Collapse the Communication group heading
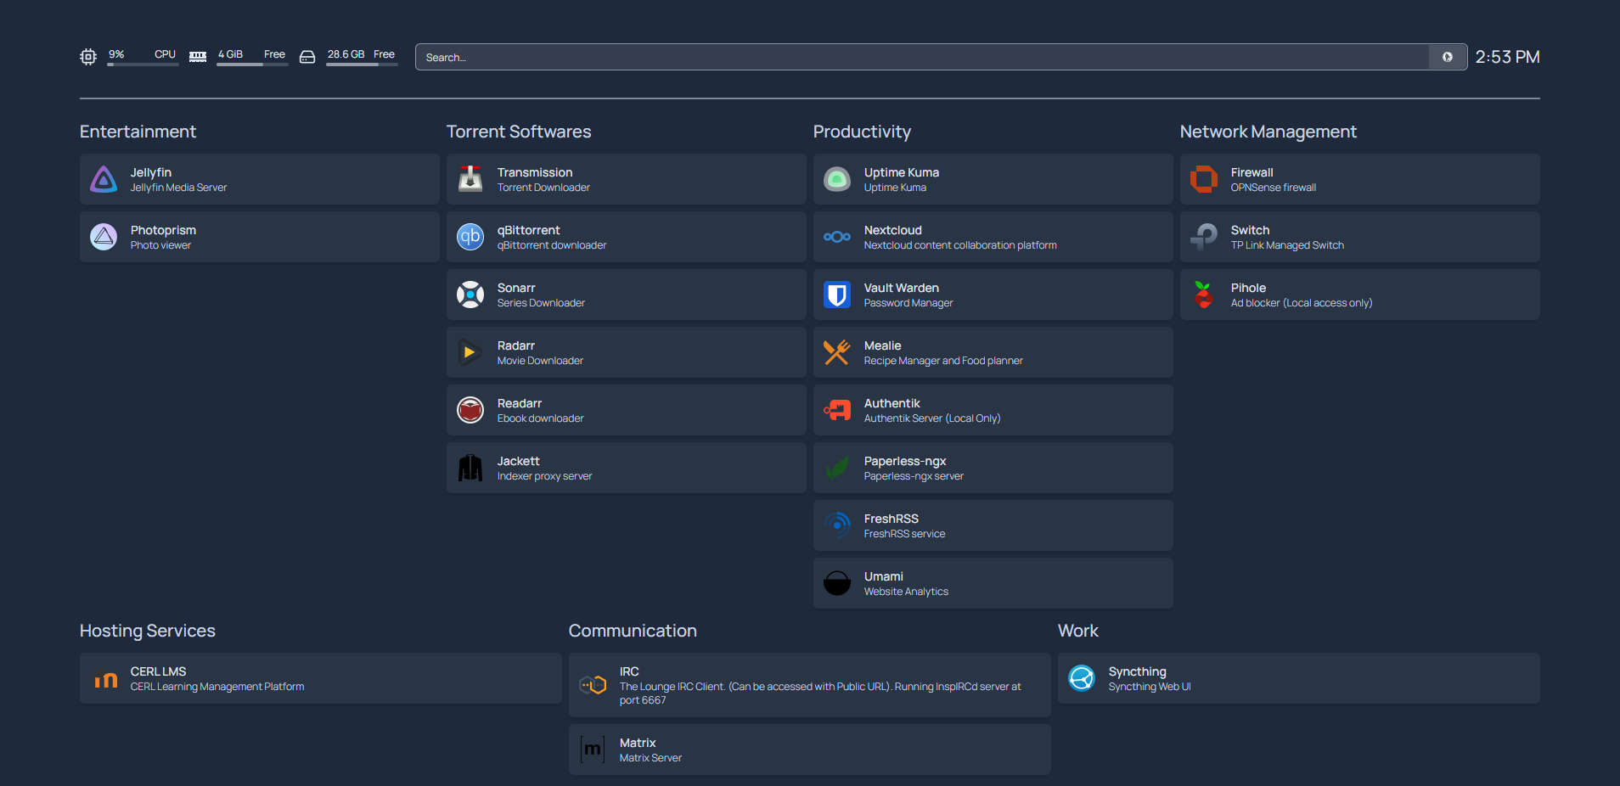 (633, 631)
